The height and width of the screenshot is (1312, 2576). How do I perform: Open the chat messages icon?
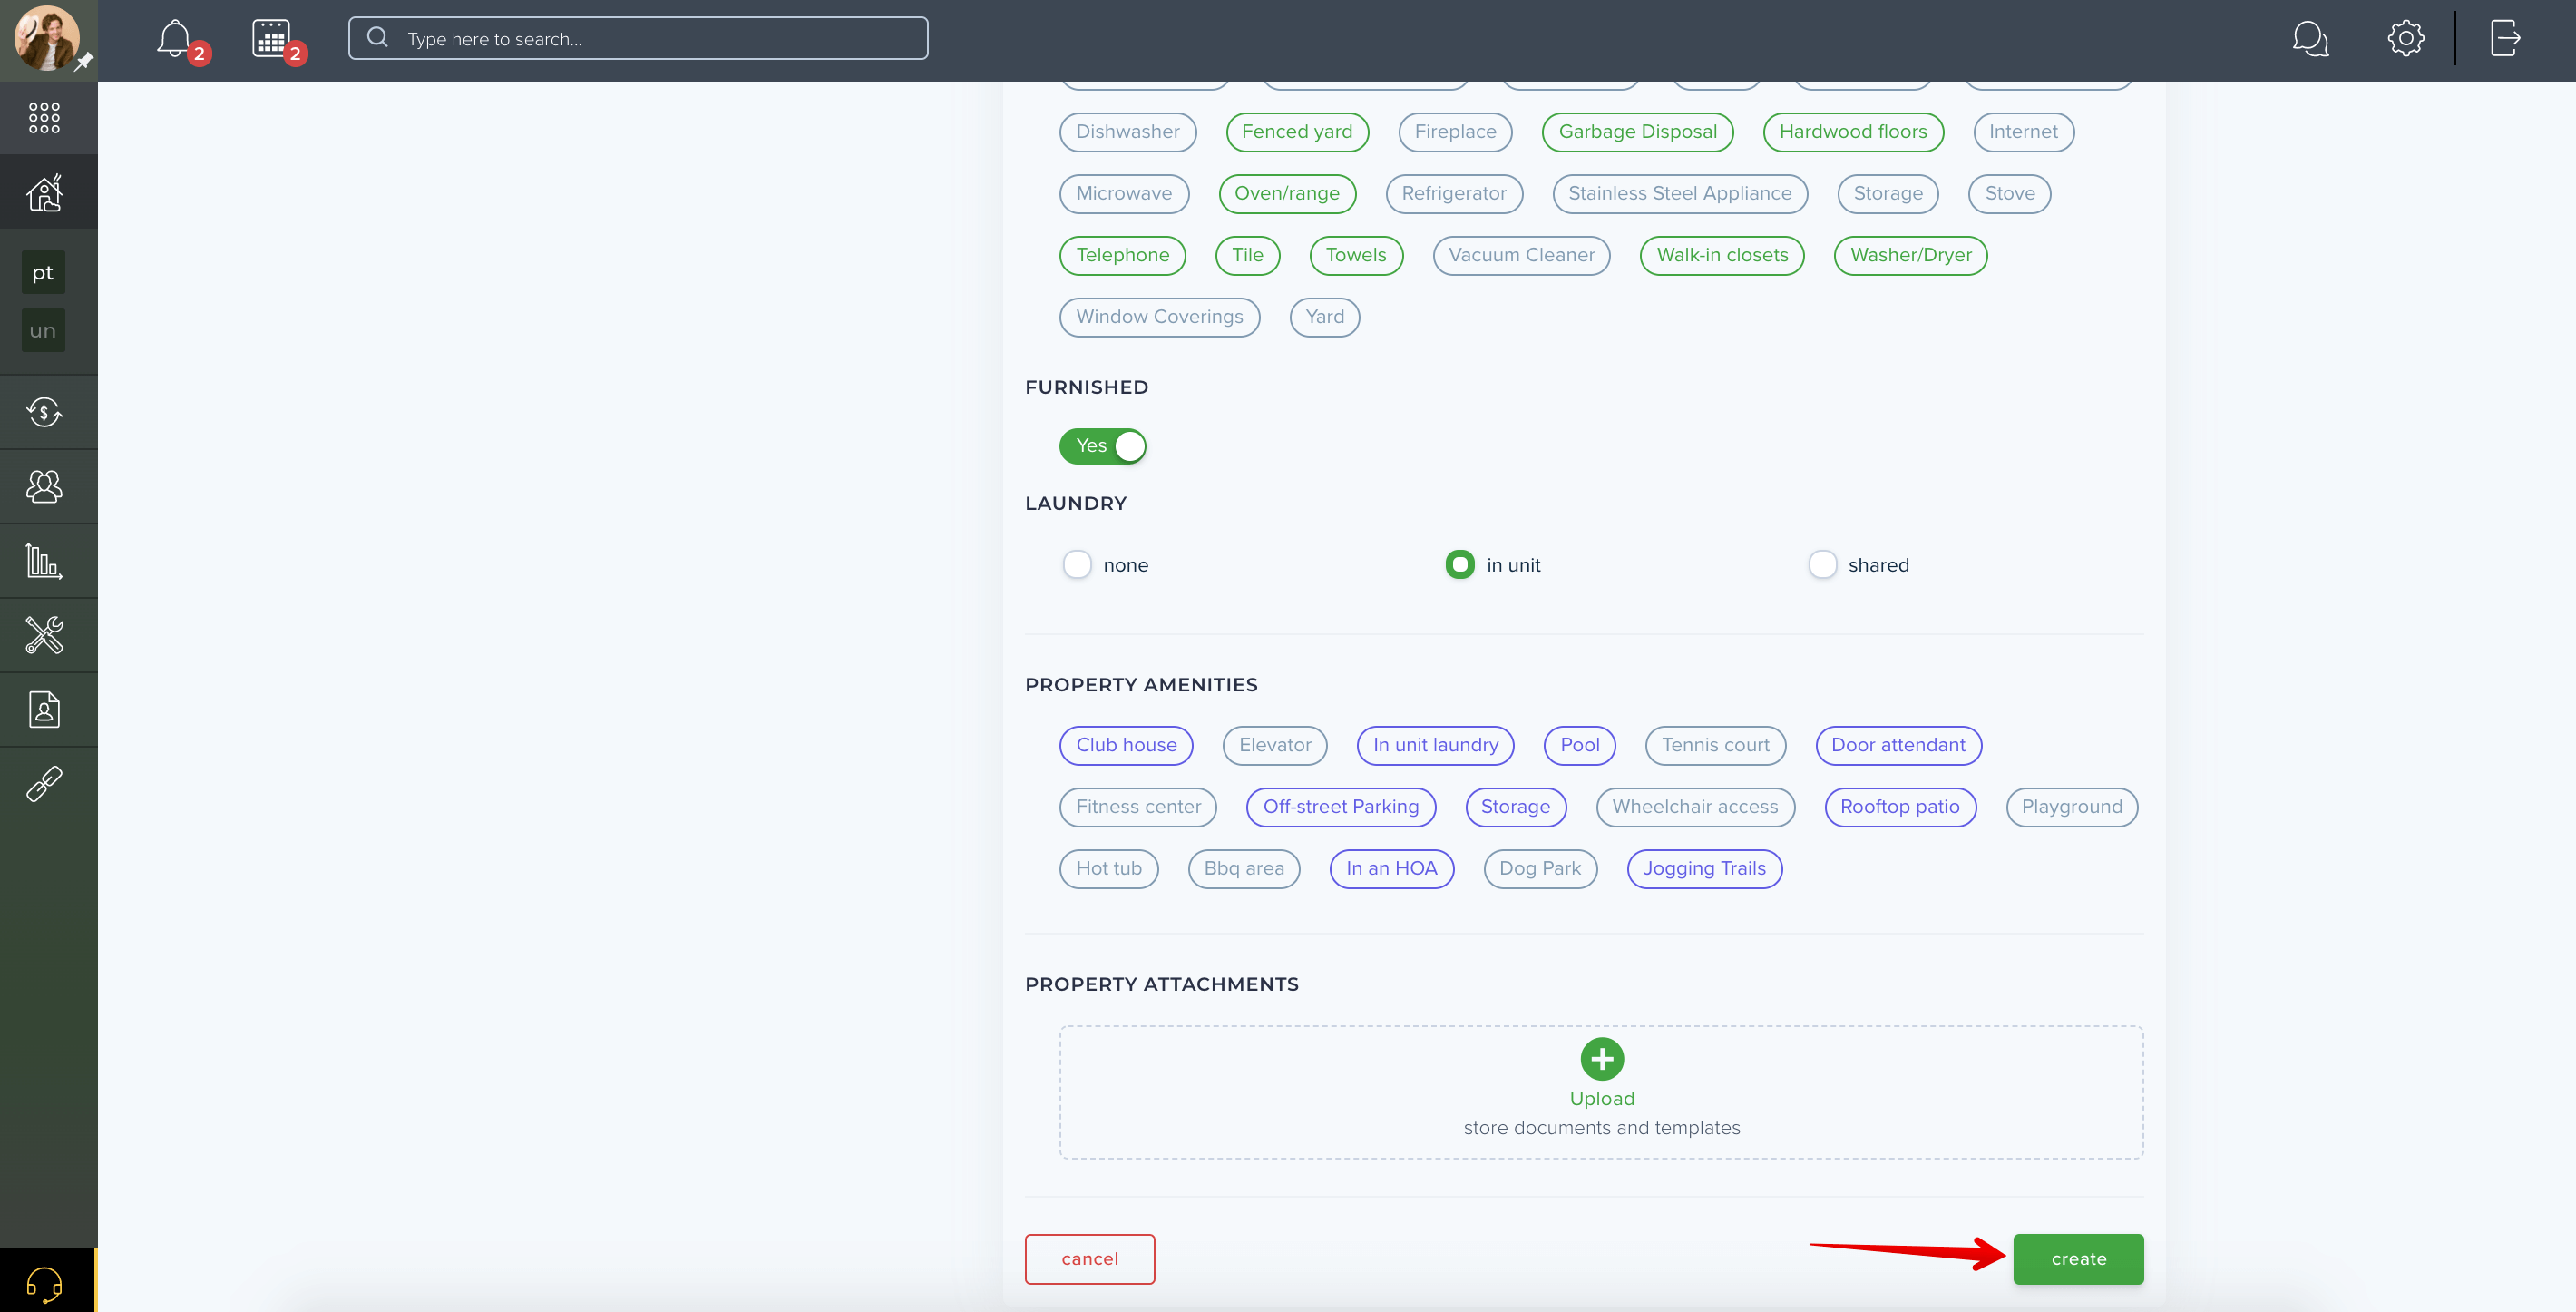coord(2310,39)
